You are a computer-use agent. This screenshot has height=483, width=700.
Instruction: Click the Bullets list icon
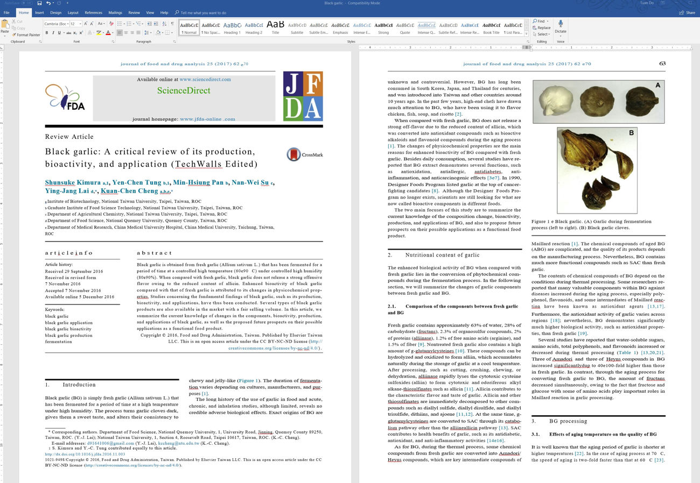click(120, 24)
